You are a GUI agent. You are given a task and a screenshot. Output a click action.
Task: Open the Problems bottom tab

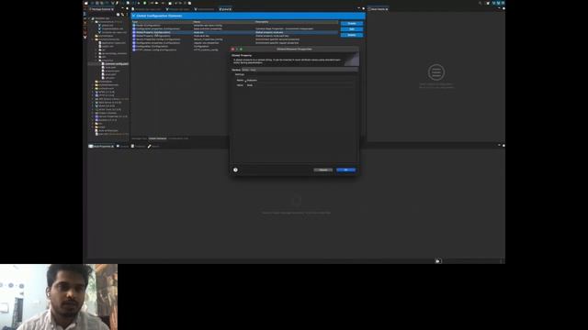tap(138, 147)
